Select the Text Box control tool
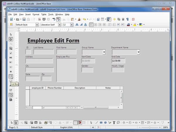176x132 pixels. coord(11,58)
